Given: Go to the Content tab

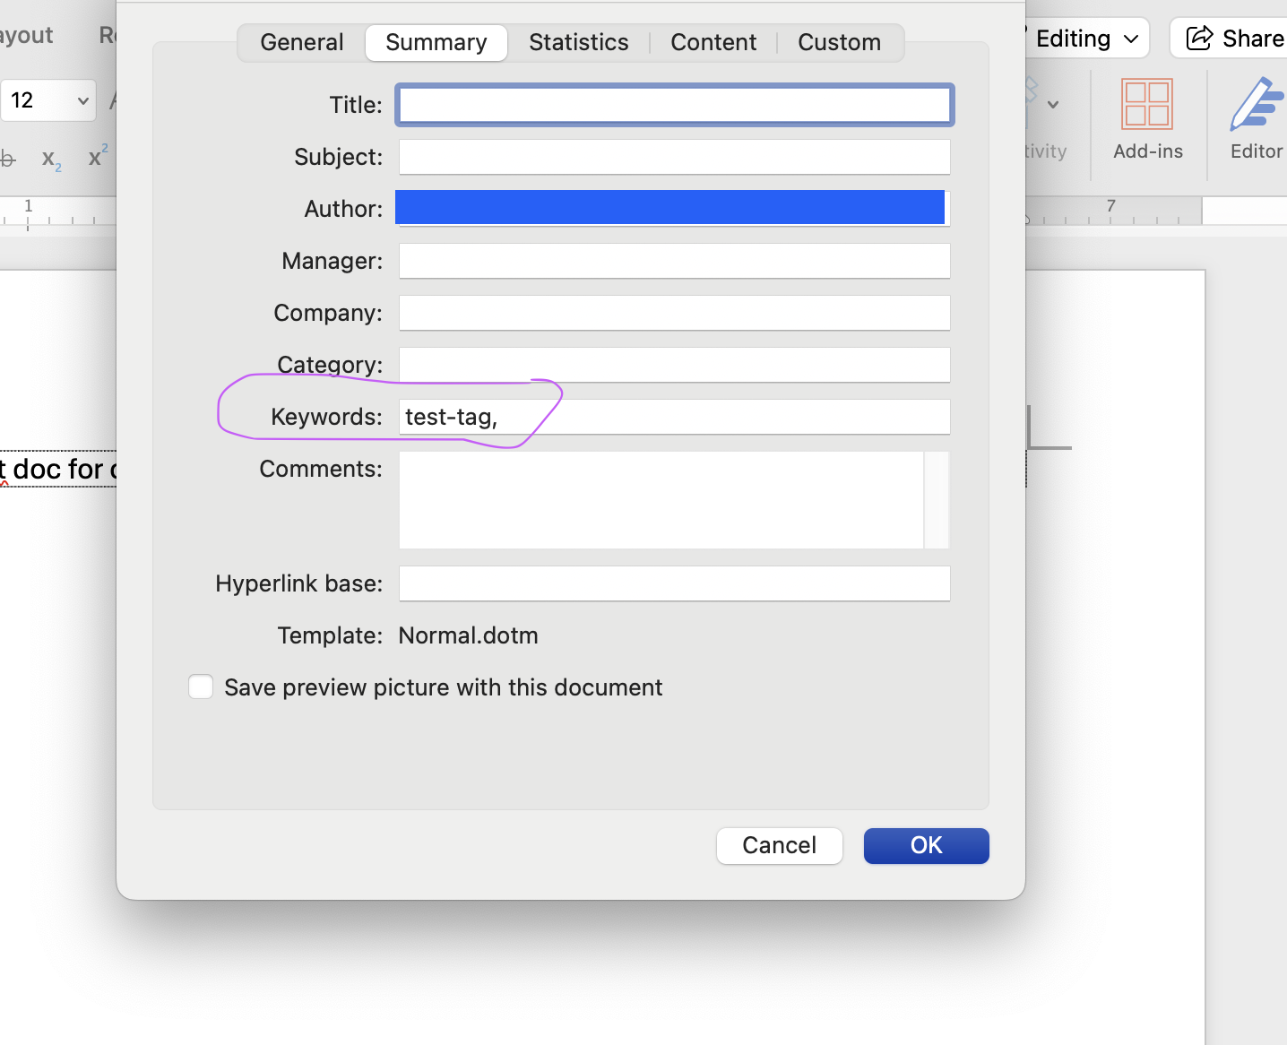Looking at the screenshot, I should [713, 43].
